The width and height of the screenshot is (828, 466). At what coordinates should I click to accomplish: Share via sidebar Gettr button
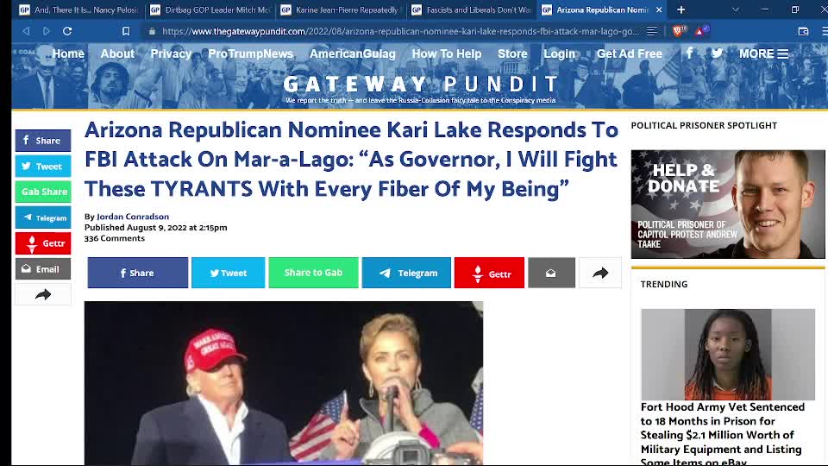click(x=43, y=243)
